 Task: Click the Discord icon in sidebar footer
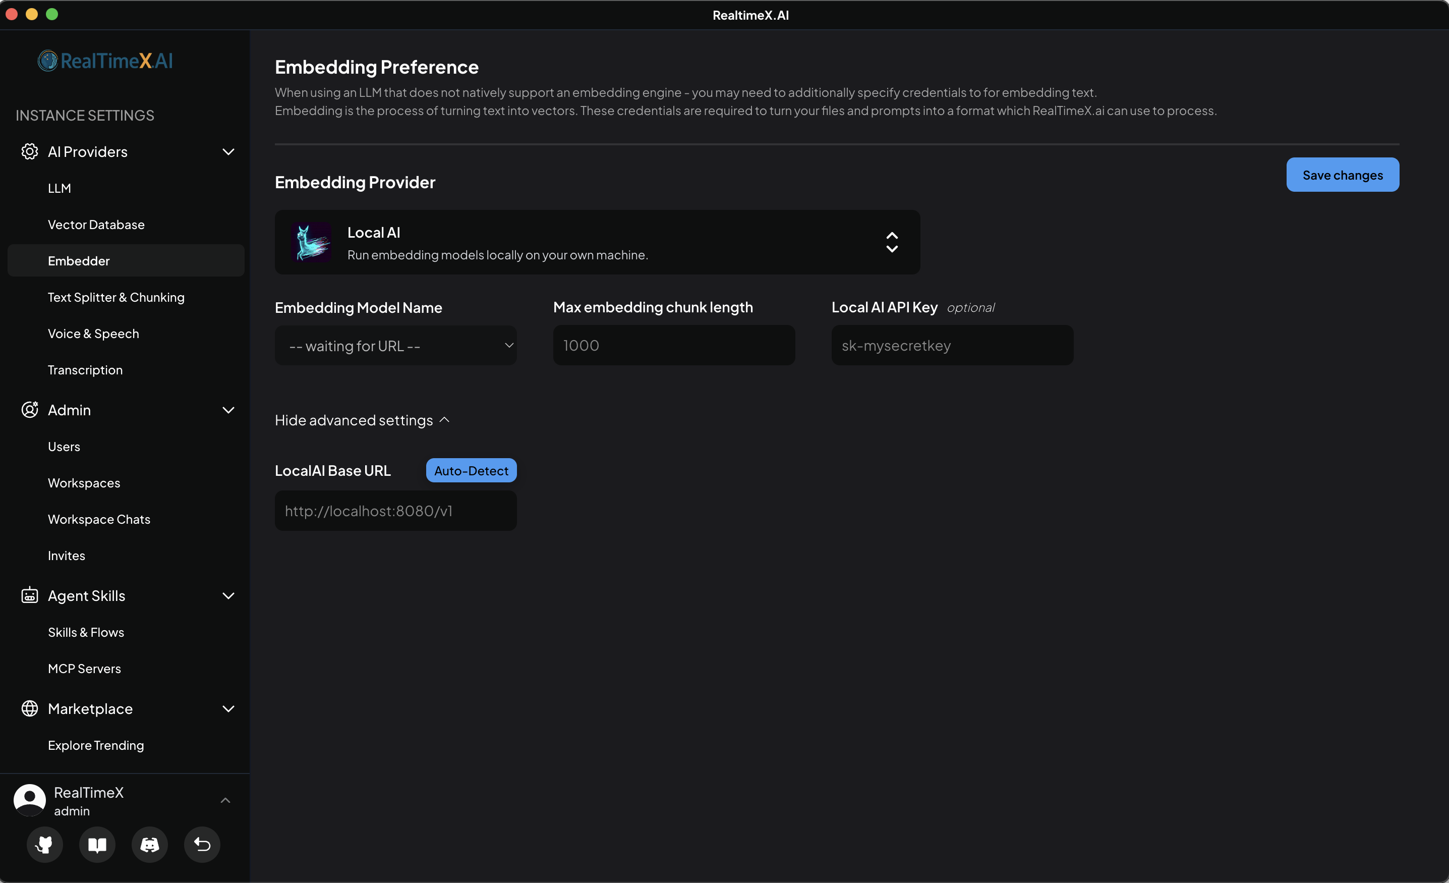tap(149, 845)
